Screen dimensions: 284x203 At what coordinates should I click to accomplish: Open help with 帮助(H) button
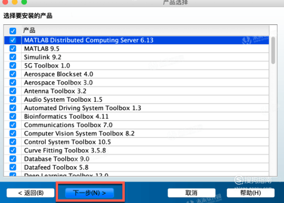(x=251, y=193)
